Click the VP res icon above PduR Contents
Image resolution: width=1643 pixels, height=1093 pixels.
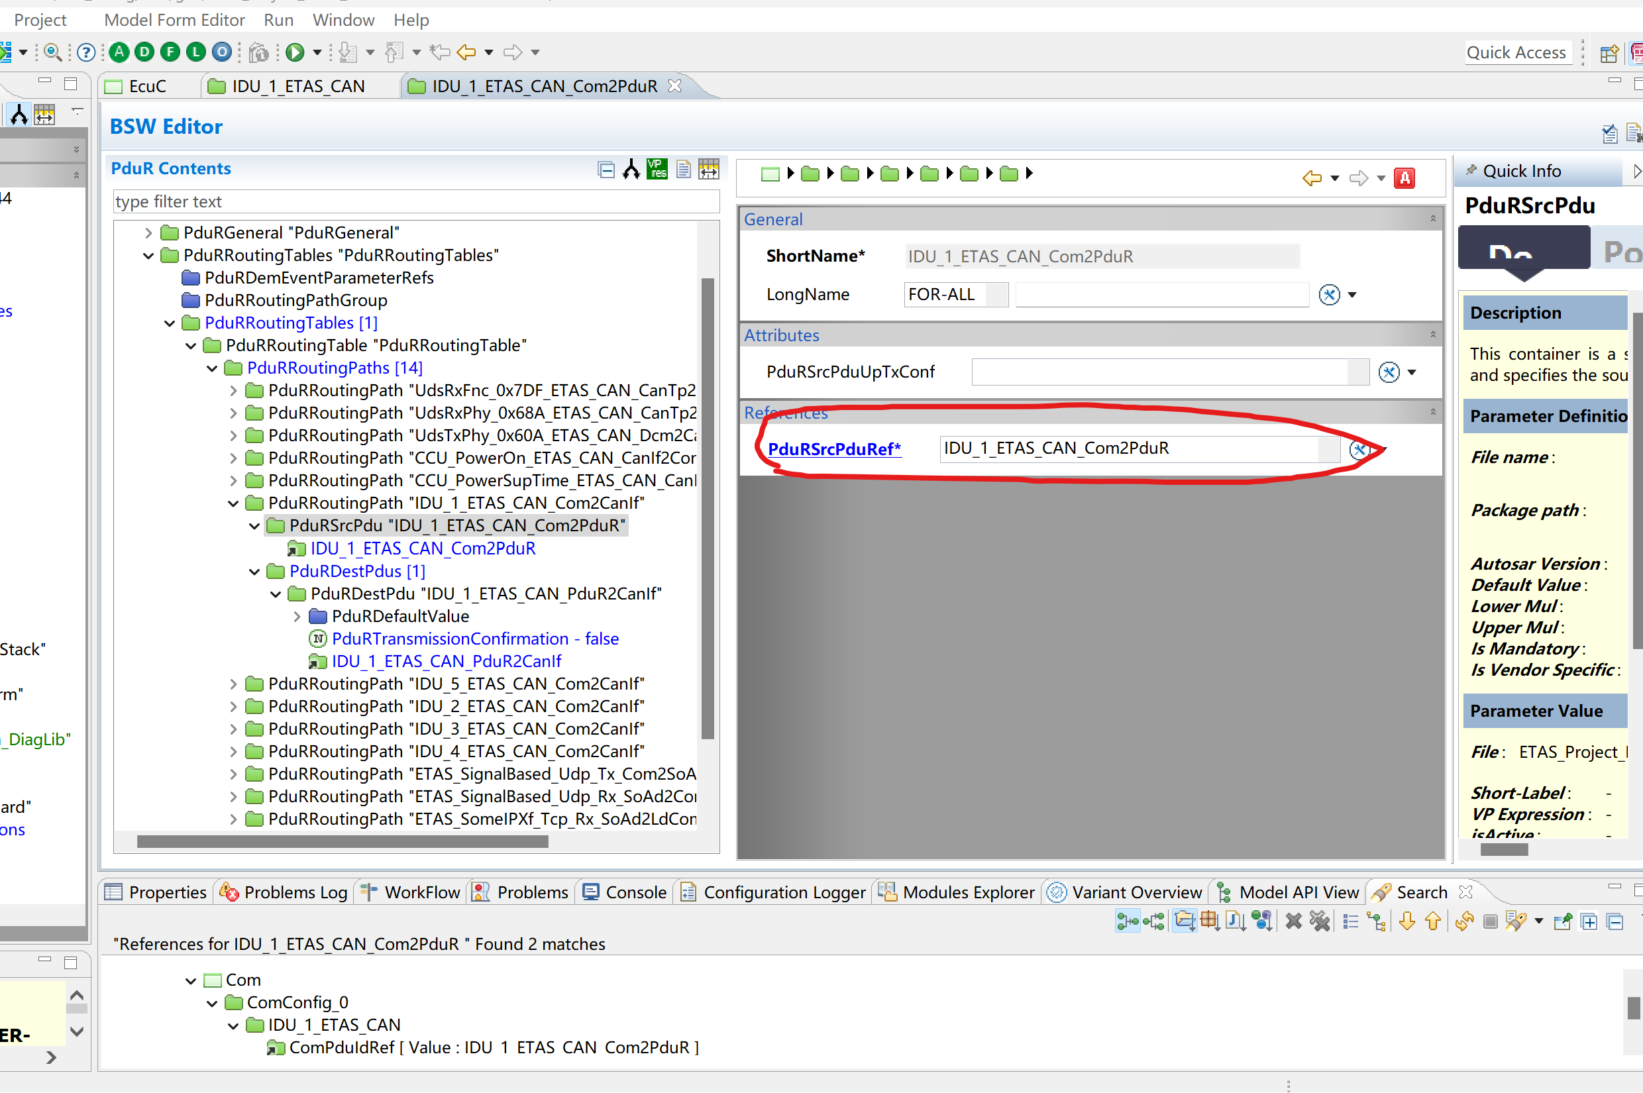tap(656, 168)
